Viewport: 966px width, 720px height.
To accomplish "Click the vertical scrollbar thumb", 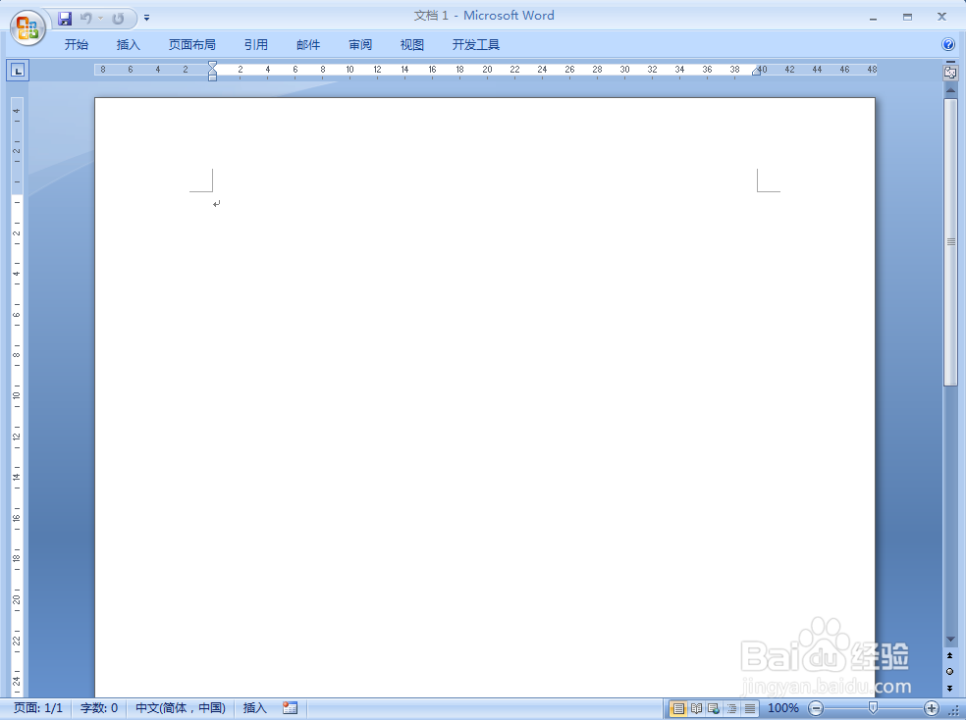I will coord(950,242).
